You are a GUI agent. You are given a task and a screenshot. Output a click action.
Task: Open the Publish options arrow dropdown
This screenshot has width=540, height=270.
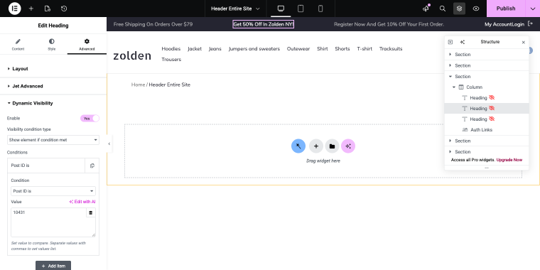(532, 9)
